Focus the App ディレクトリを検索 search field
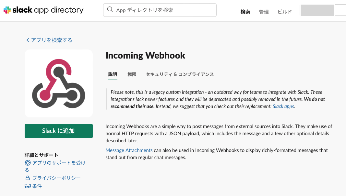 coord(160,10)
